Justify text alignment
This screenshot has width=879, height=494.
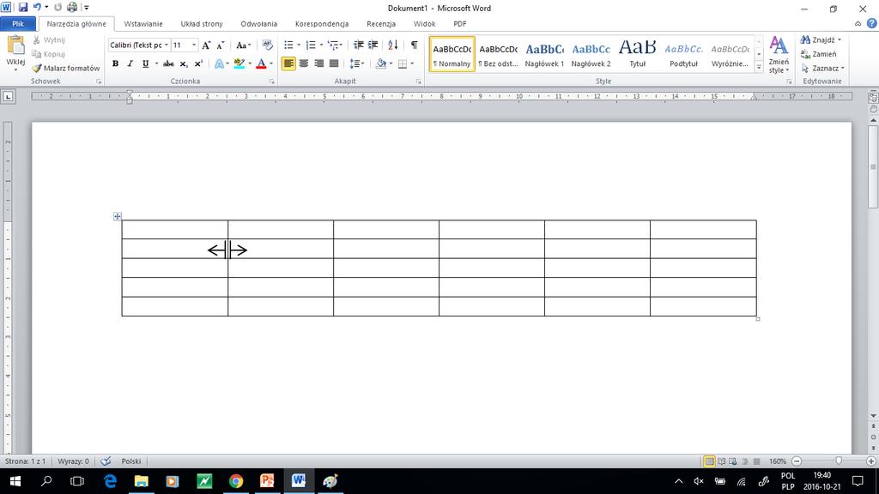(x=334, y=63)
